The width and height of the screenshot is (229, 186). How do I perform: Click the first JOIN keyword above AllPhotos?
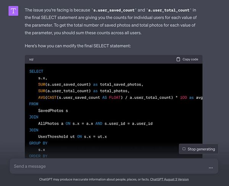pyautogui.click(x=34, y=117)
